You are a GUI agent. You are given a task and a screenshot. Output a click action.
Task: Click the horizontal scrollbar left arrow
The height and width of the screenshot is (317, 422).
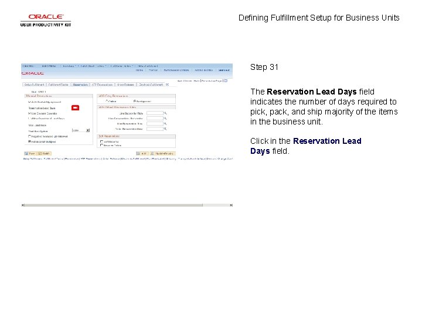[23, 205]
